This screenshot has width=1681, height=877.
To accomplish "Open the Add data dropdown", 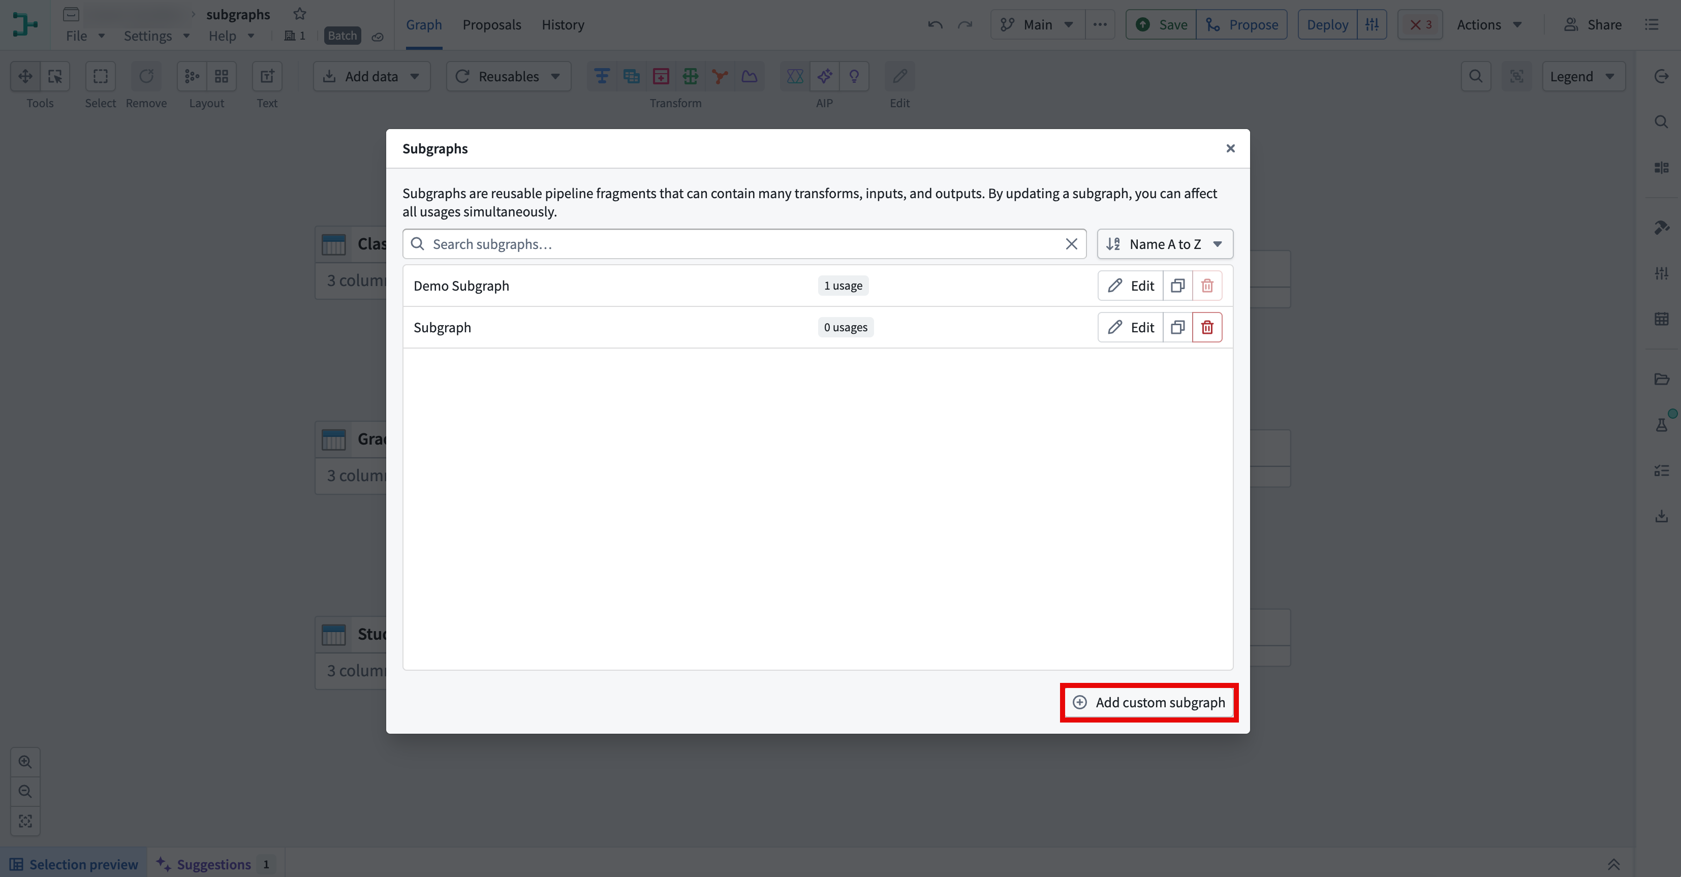I will click(371, 76).
